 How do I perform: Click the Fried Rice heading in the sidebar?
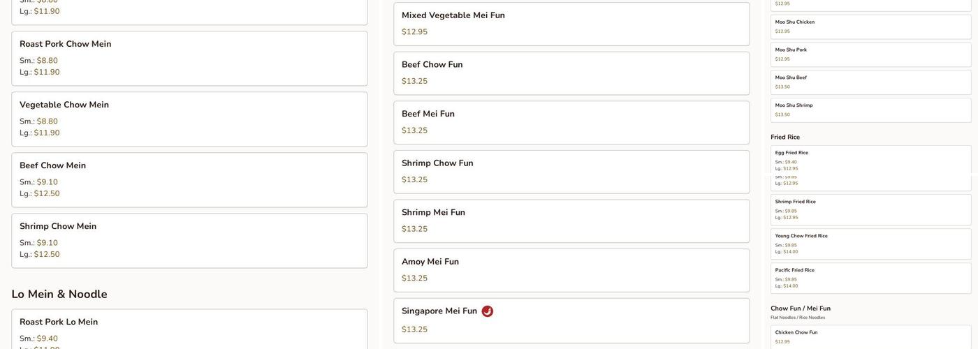pos(785,138)
